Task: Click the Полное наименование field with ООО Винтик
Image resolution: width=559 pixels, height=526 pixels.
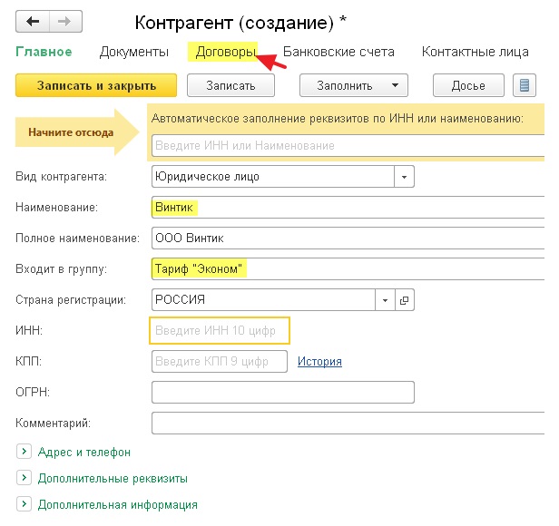Action: (x=348, y=238)
